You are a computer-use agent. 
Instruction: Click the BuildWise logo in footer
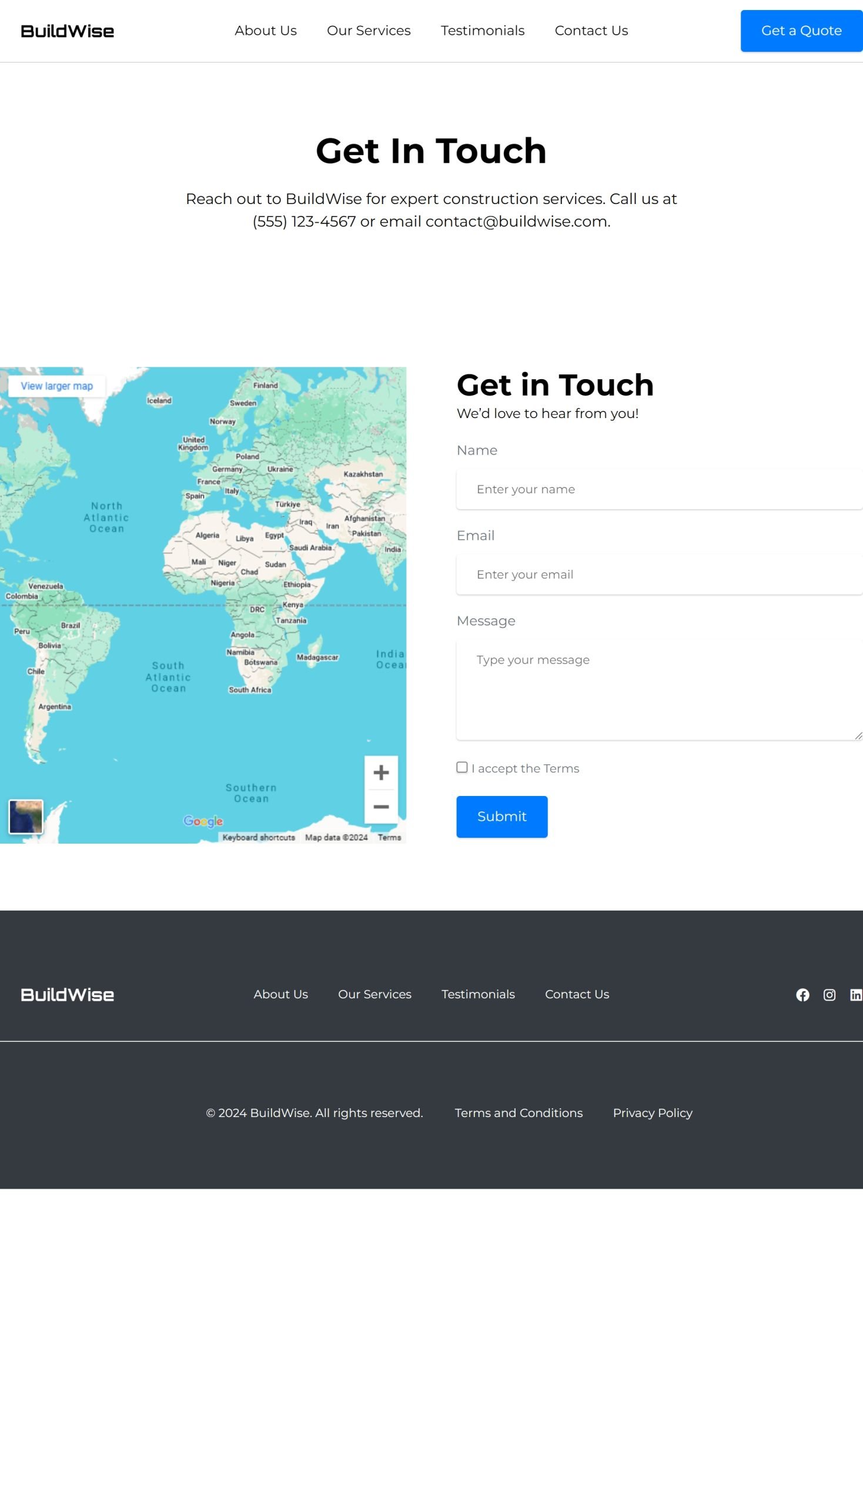pyautogui.click(x=68, y=995)
